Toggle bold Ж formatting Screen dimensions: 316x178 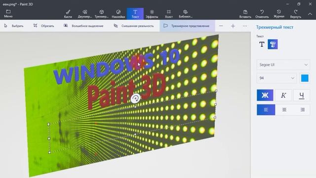click(x=265, y=95)
